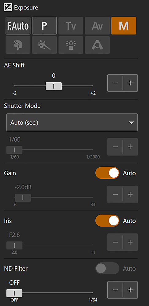Image resolution: width=149 pixels, height=306 pixels.
Task: Select the F.Auto exposure mode
Action: click(x=18, y=25)
